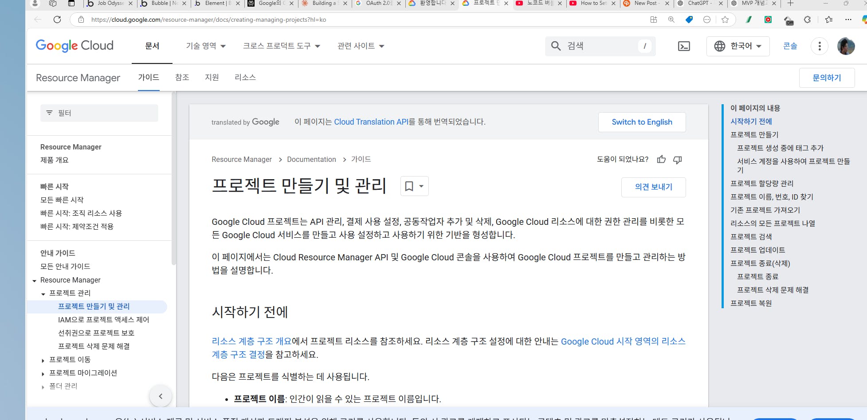Click in the 필터 filter field
The height and width of the screenshot is (420, 867).
99,113
